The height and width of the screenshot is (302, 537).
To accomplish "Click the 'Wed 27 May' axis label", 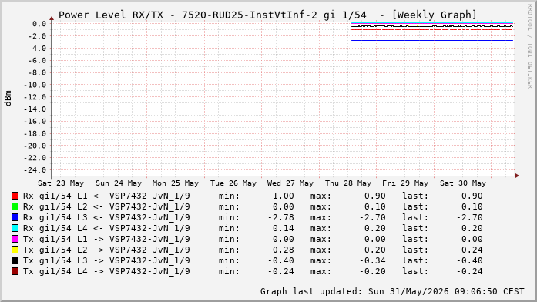I will [290, 183].
